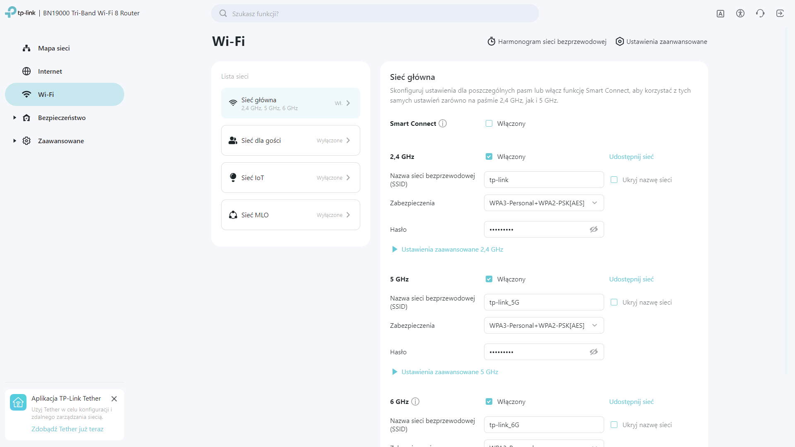Close the TP-Link Tether app banner
This screenshot has width=795, height=447.
point(114,399)
